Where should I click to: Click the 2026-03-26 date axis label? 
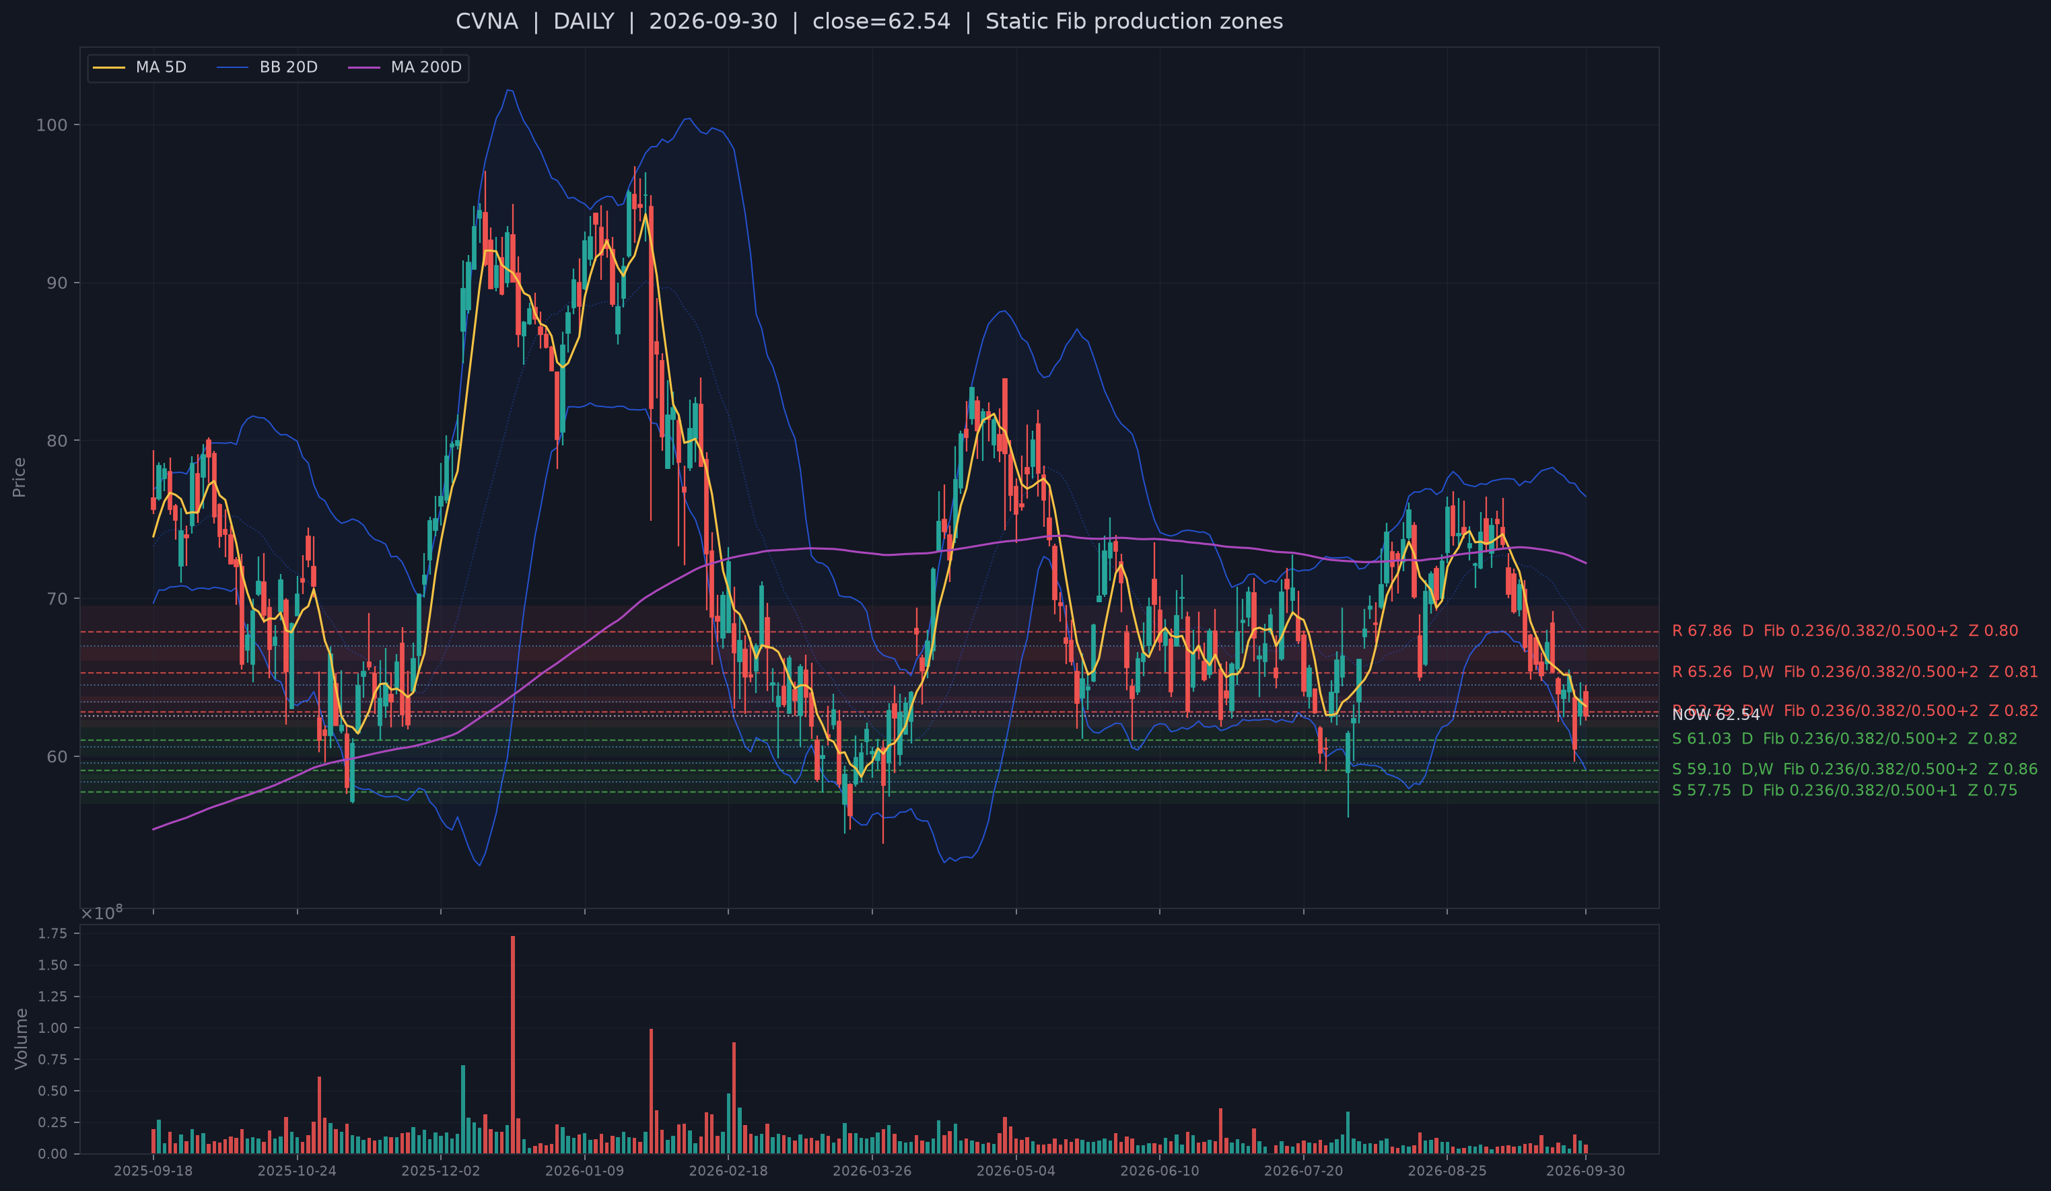point(872,1171)
